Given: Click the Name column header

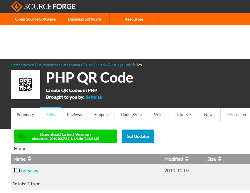Looking at the screenshot, I should (x=19, y=159).
